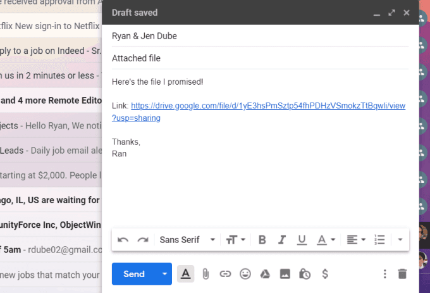This screenshot has height=293, width=430.
Task: Undo the last edit in the toolbar
Action: 123,240
